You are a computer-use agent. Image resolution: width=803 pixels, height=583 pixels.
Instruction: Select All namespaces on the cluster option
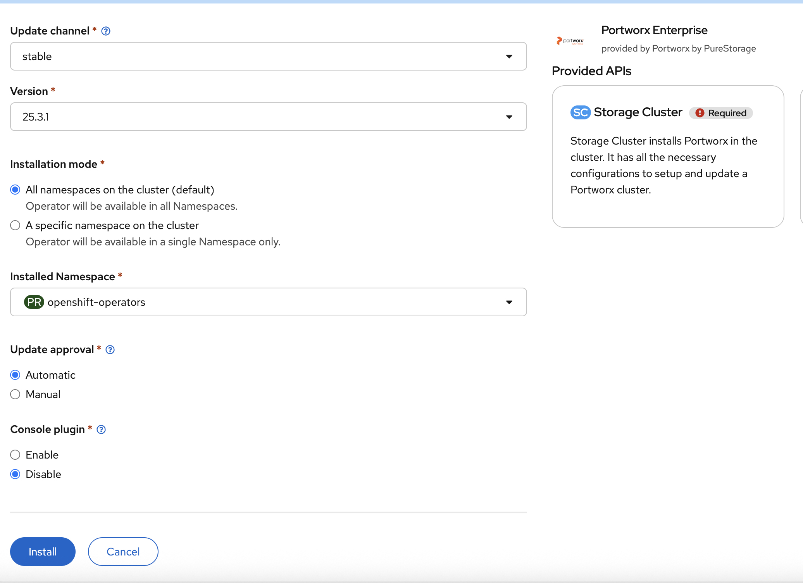[x=15, y=190]
